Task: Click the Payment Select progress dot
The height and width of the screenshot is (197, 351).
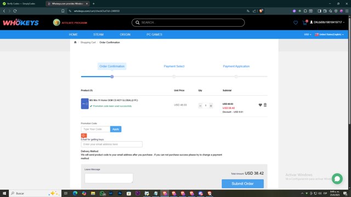Action: [x=174, y=77]
